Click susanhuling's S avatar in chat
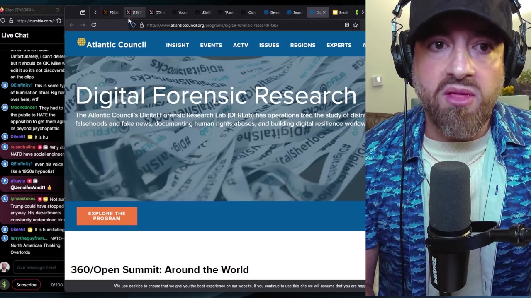 pyautogui.click(x=5, y=147)
